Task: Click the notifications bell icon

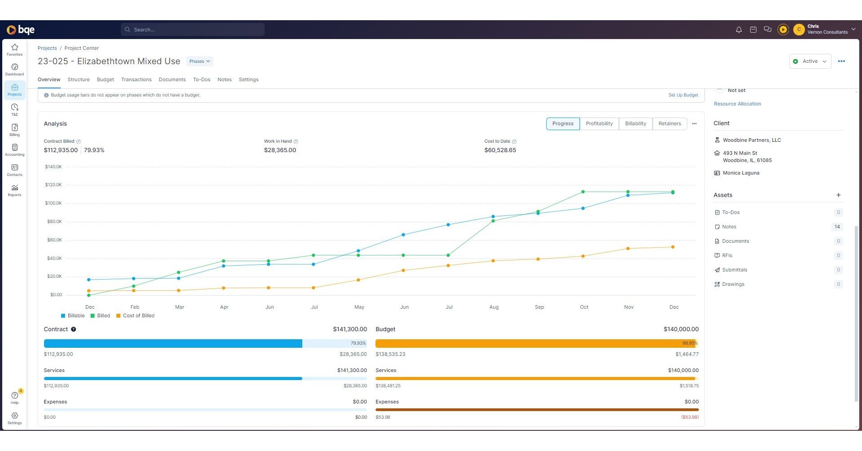Action: pyautogui.click(x=738, y=29)
